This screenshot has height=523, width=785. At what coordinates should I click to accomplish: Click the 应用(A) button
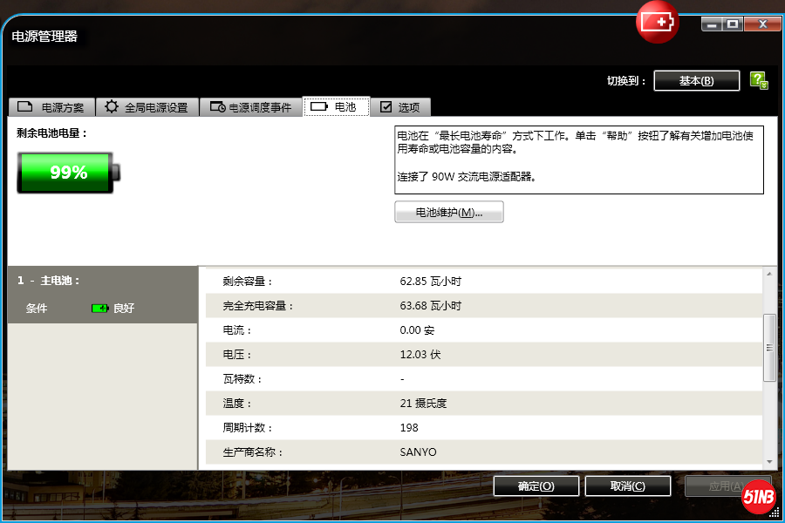tap(715, 486)
